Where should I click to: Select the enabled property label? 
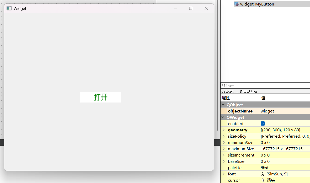pyautogui.click(x=236, y=124)
